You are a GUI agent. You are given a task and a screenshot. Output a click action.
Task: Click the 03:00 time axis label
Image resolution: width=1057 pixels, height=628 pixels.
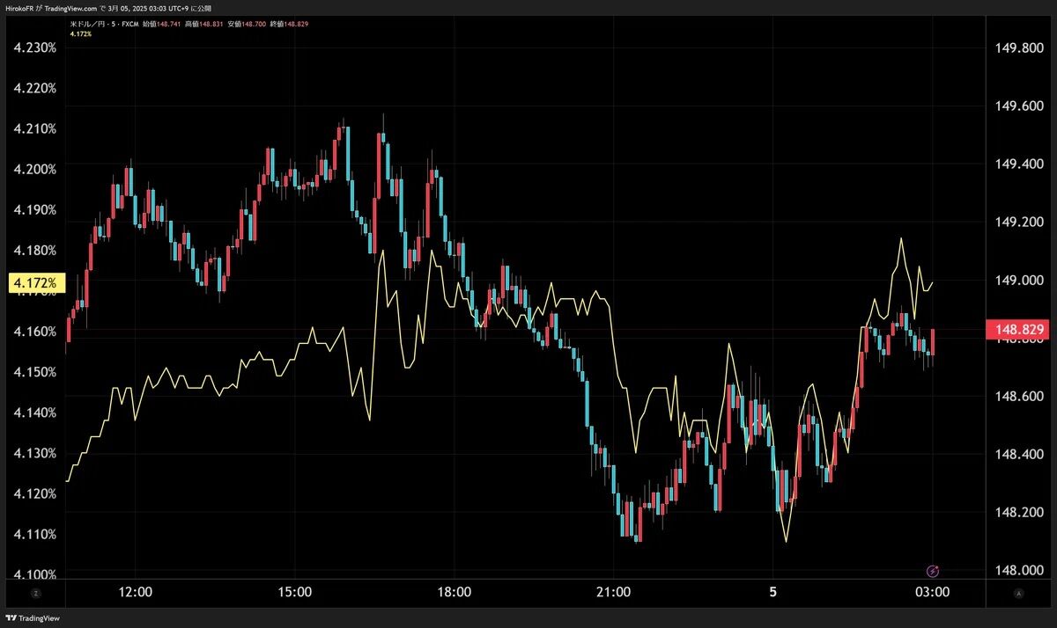tap(933, 593)
